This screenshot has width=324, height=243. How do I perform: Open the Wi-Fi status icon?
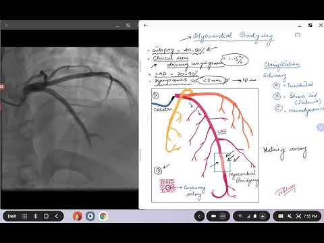click(x=240, y=217)
